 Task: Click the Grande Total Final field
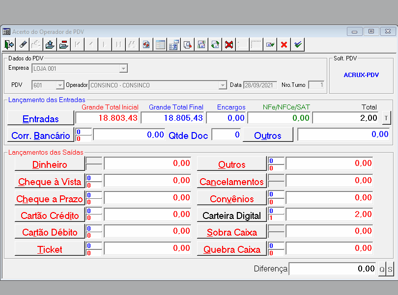tap(172, 118)
